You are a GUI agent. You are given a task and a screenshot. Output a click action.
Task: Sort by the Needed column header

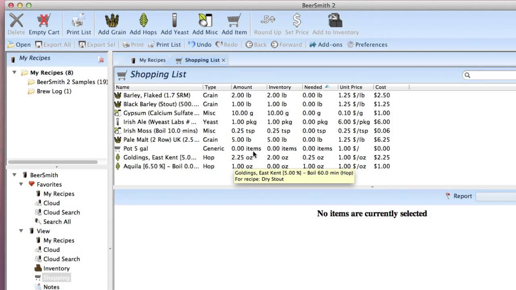click(x=320, y=87)
